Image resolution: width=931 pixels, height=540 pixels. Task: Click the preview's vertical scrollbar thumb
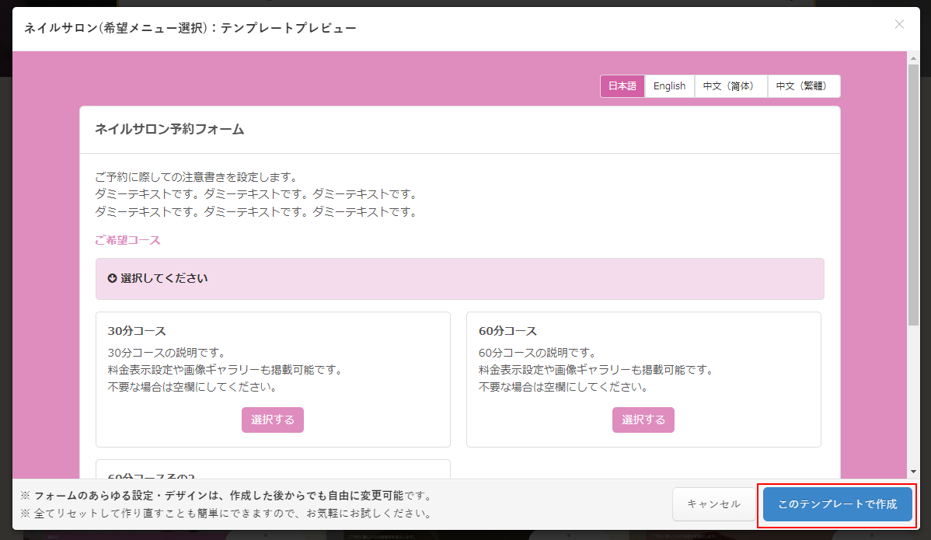click(x=913, y=194)
